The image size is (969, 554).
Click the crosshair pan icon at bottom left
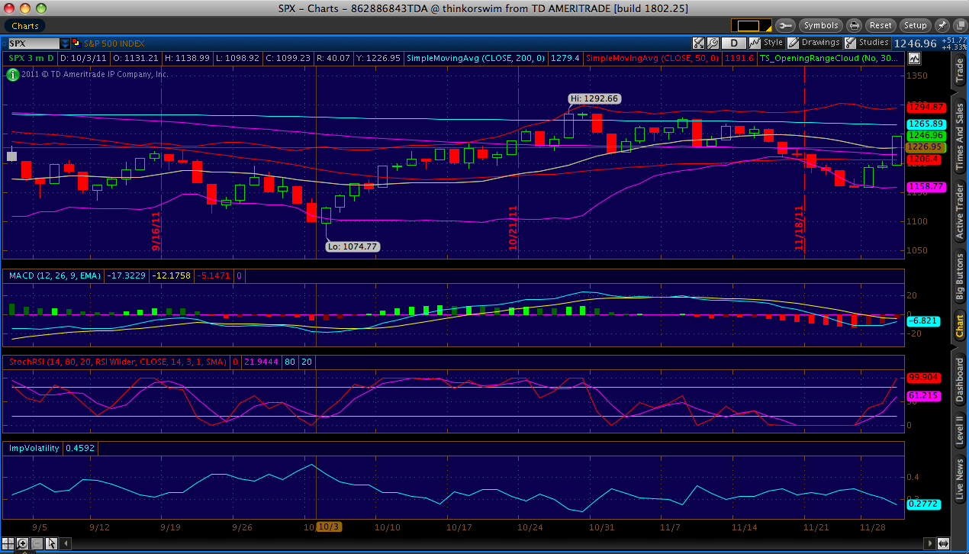point(8,543)
